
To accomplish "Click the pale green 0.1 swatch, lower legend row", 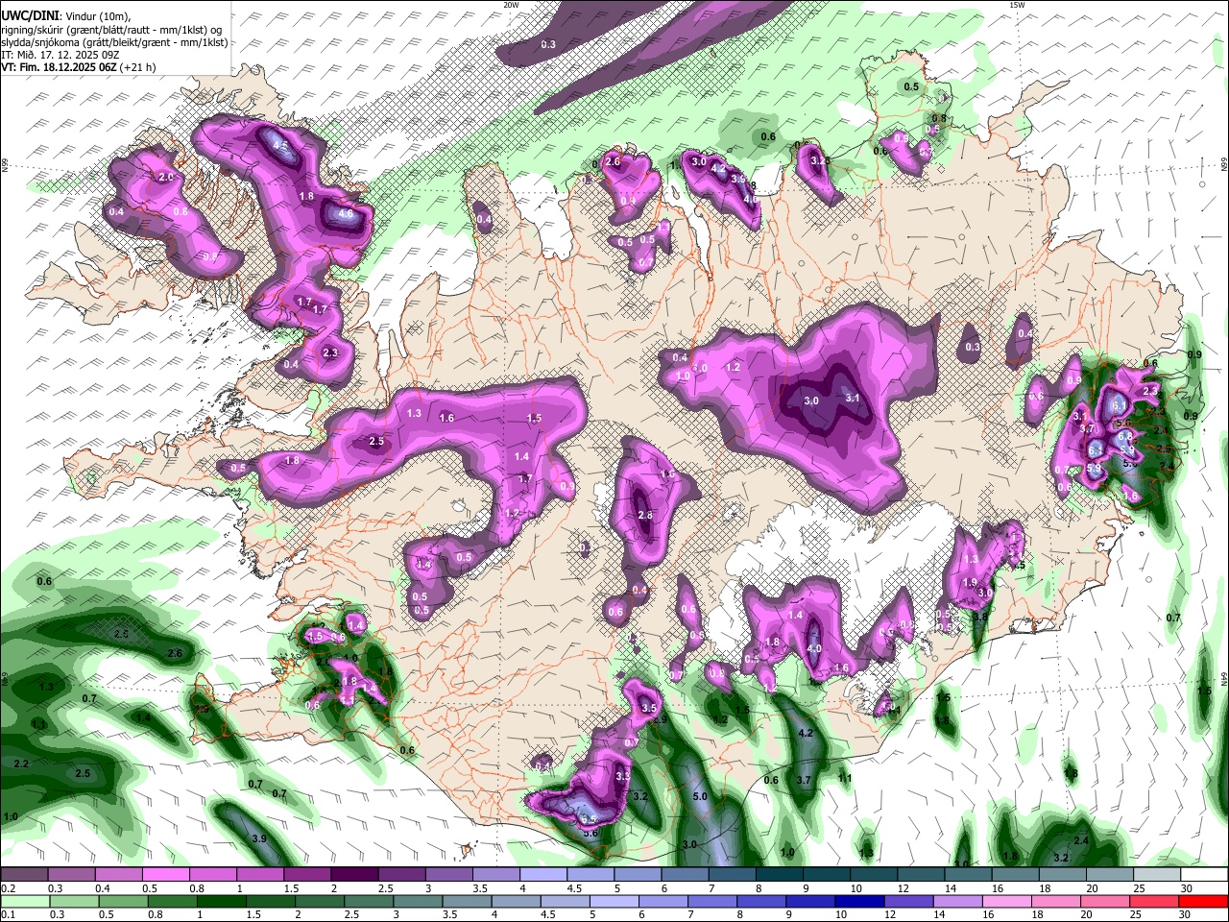I will 26,902.
